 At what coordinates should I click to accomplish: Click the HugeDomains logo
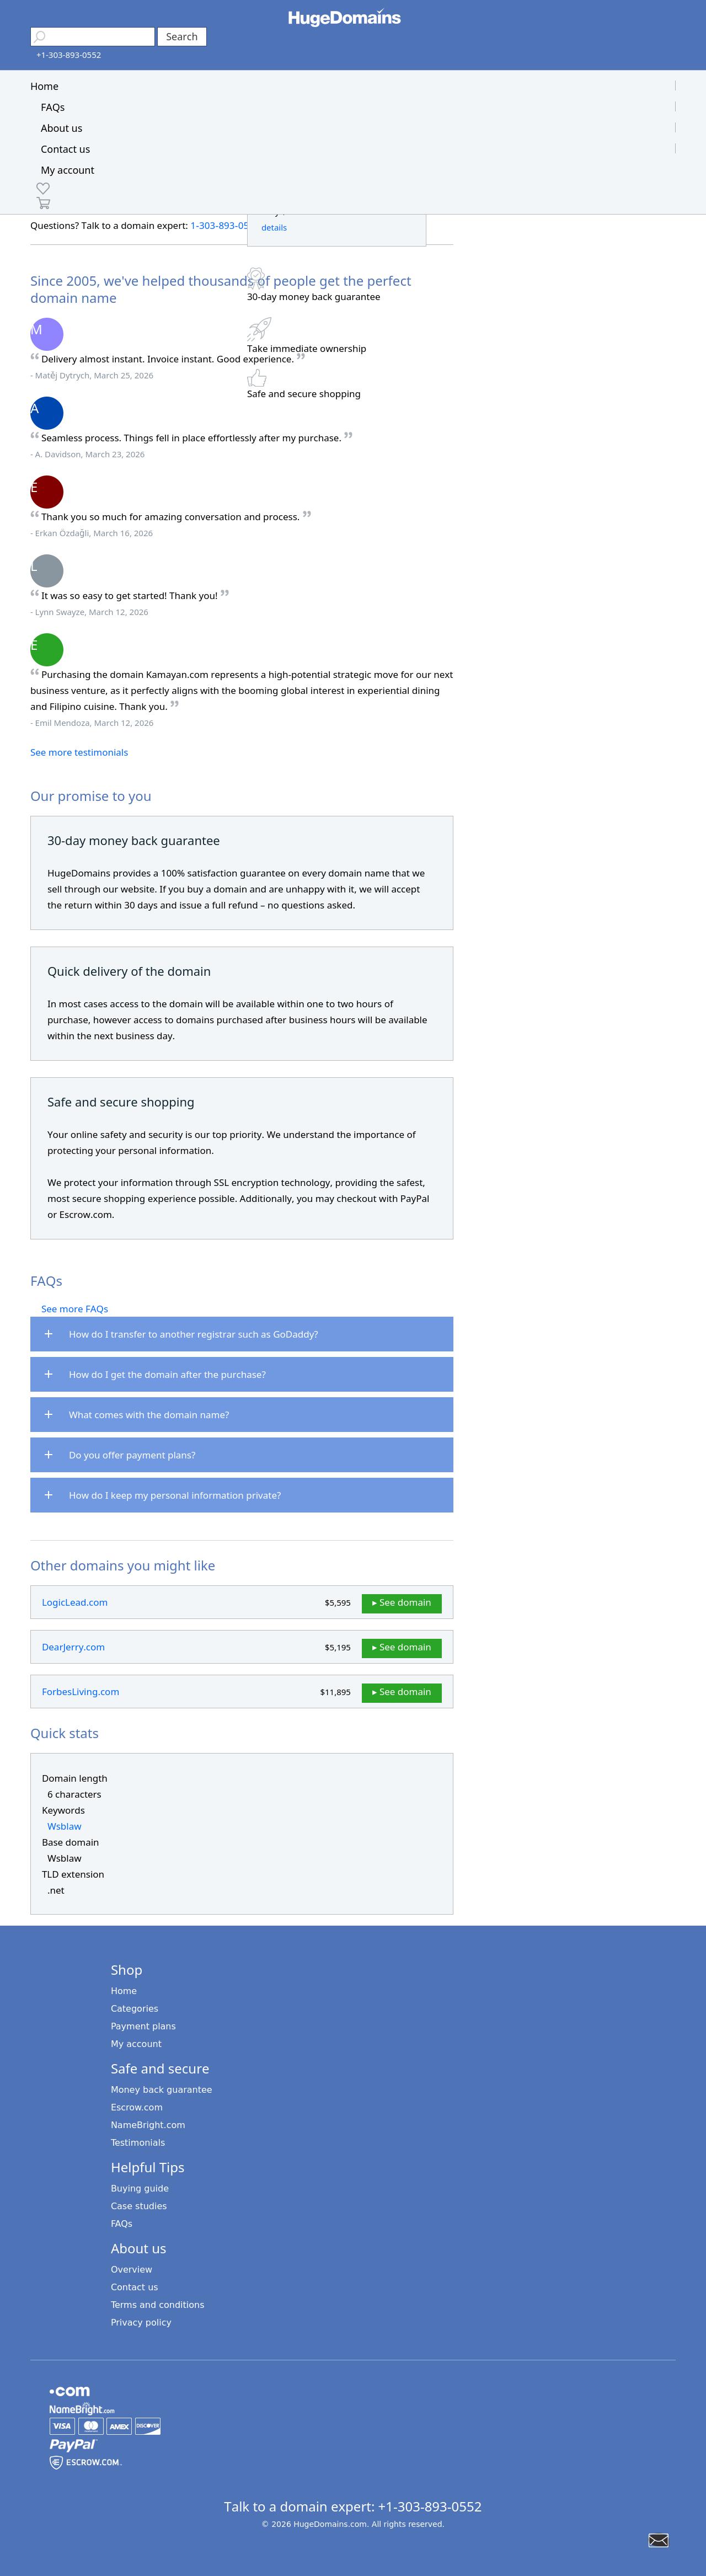(344, 18)
